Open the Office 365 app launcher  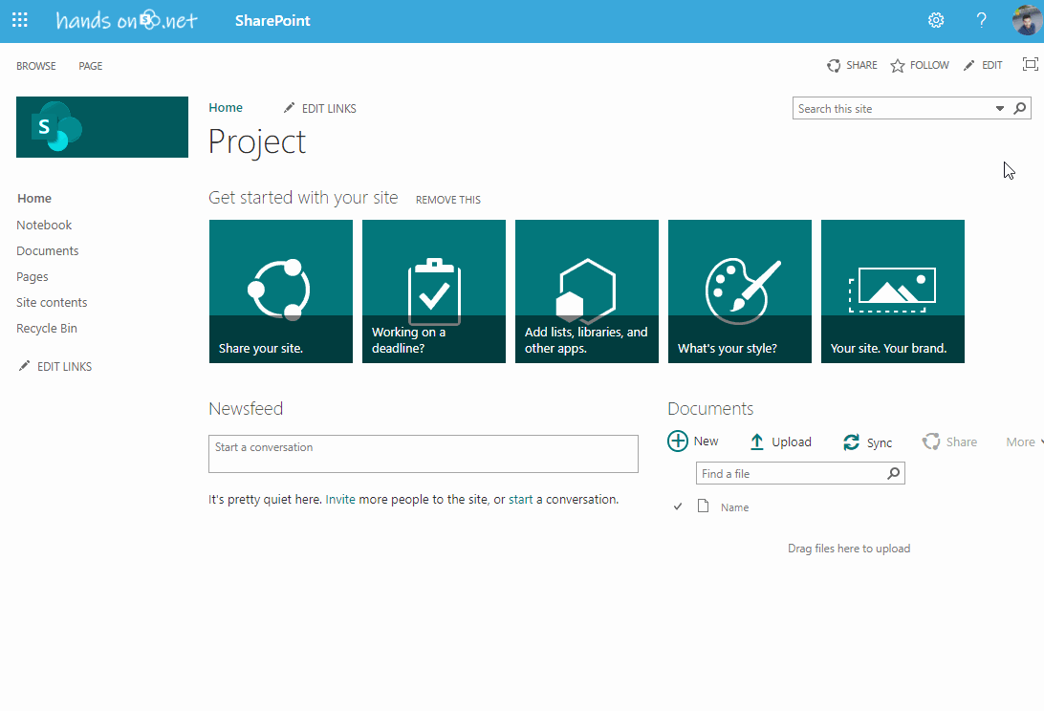[19, 19]
